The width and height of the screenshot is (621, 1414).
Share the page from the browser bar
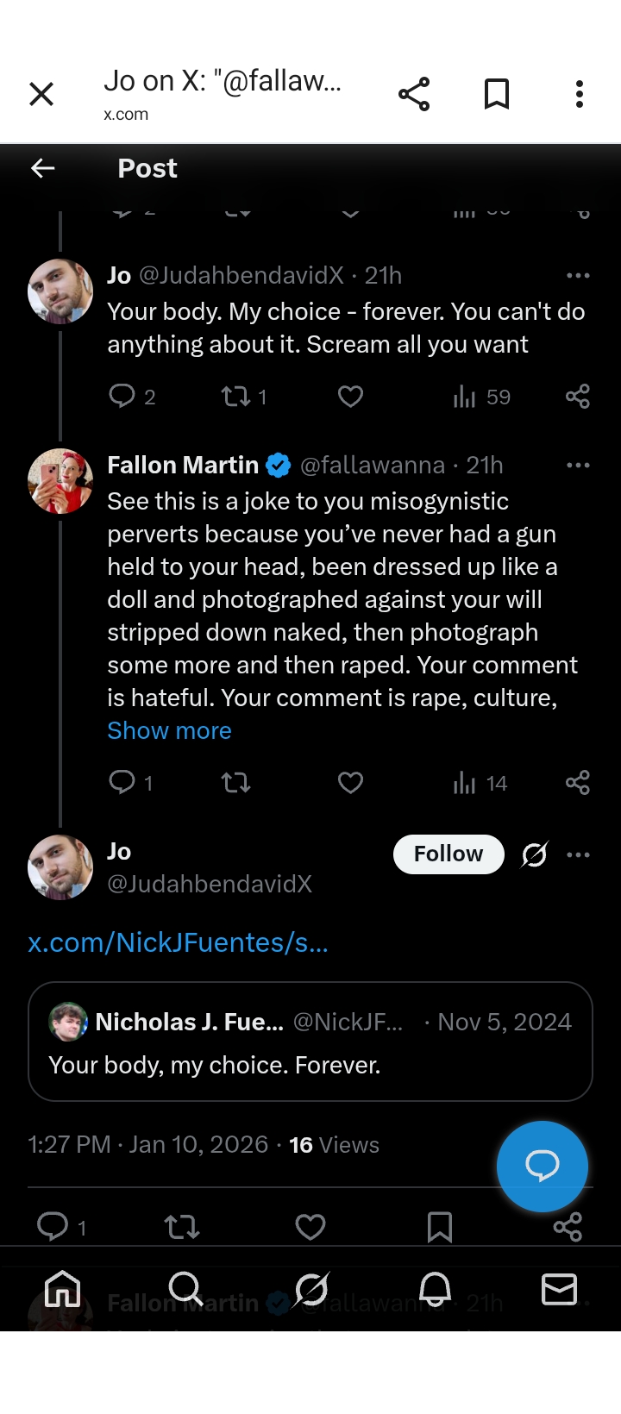(414, 94)
